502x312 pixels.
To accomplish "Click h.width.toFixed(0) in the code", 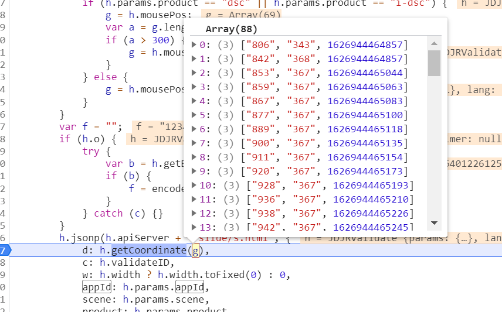I will (x=209, y=275).
